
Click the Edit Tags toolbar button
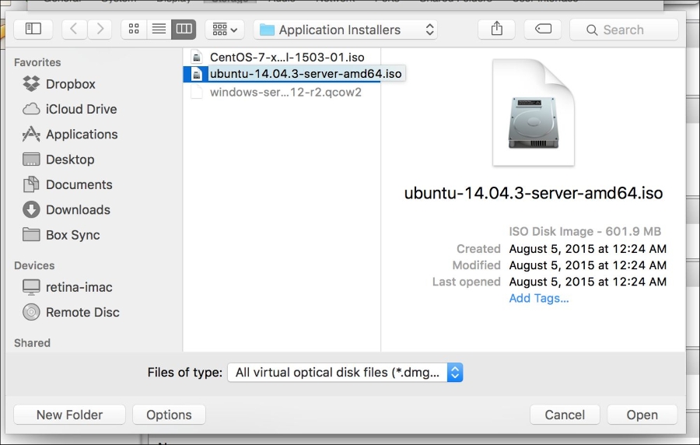pos(543,30)
